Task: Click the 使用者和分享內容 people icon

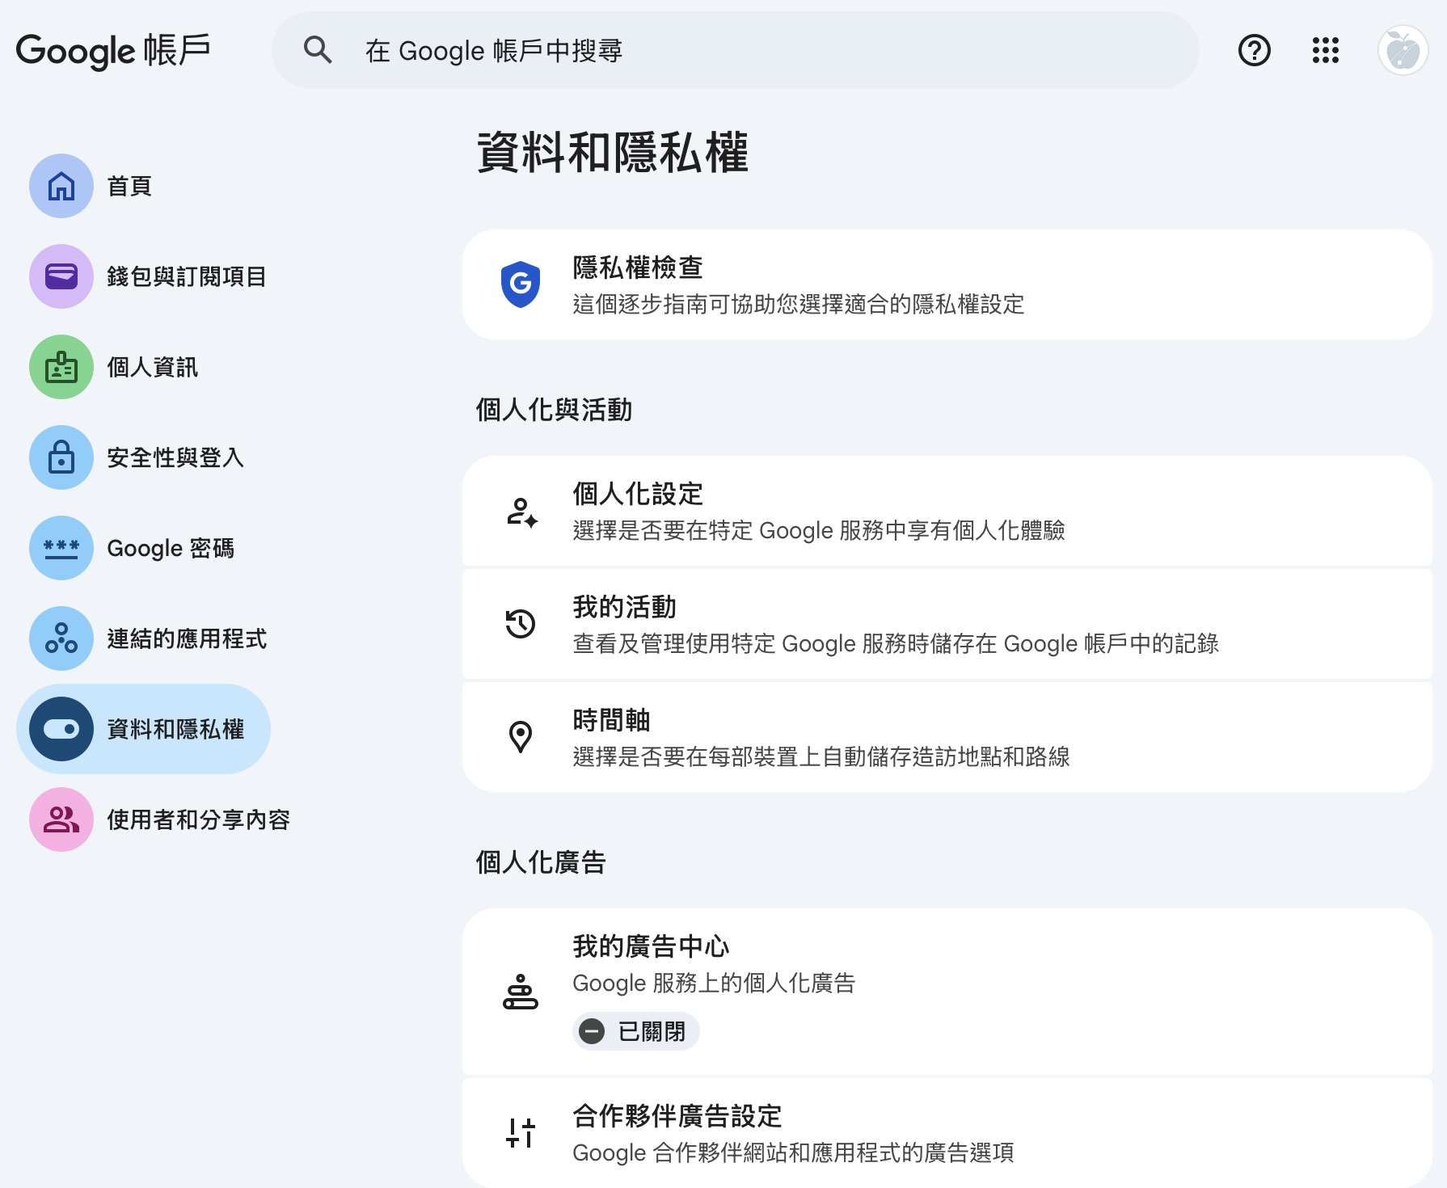Action: (61, 819)
